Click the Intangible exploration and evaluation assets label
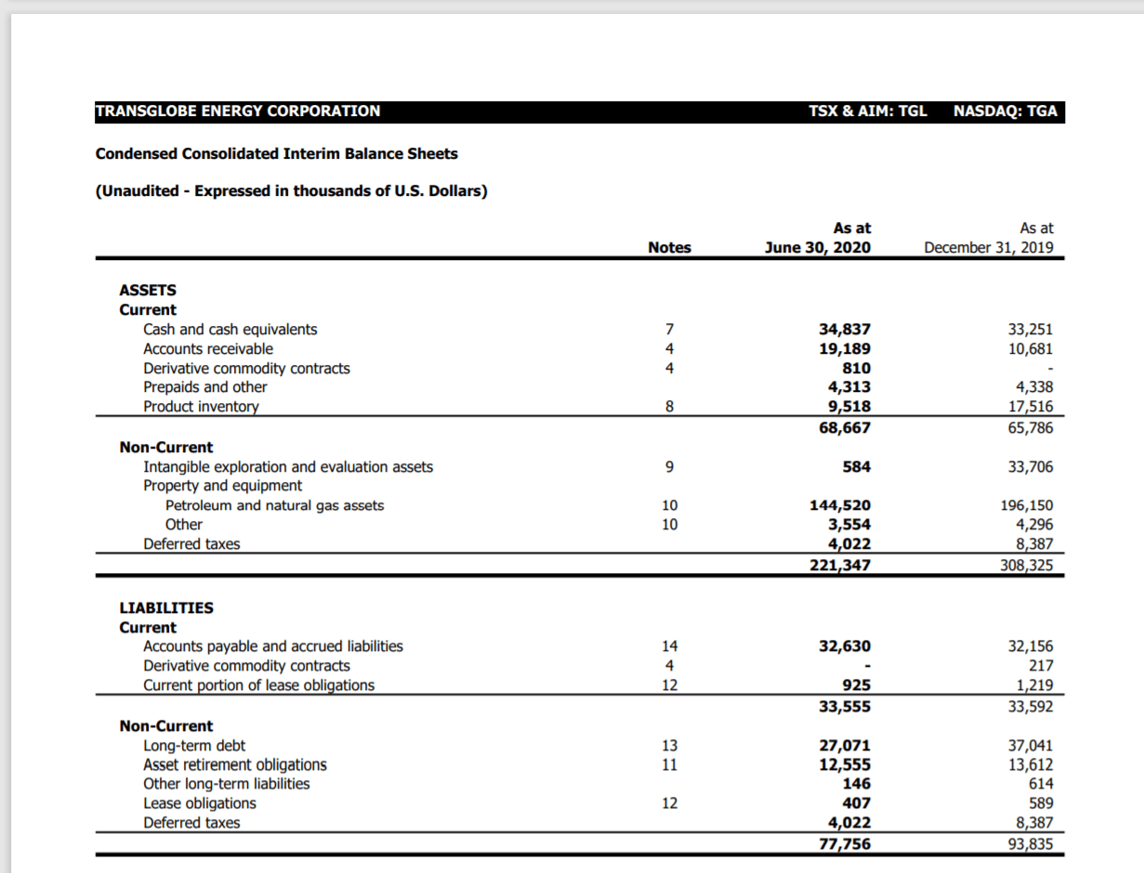The image size is (1144, 873). [288, 466]
